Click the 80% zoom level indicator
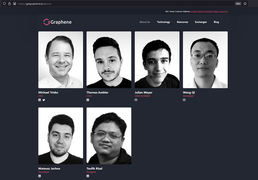The width and height of the screenshot is (258, 180). coord(238,4)
